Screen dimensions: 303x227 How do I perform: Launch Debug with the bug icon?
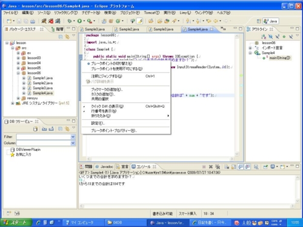click(70, 21)
